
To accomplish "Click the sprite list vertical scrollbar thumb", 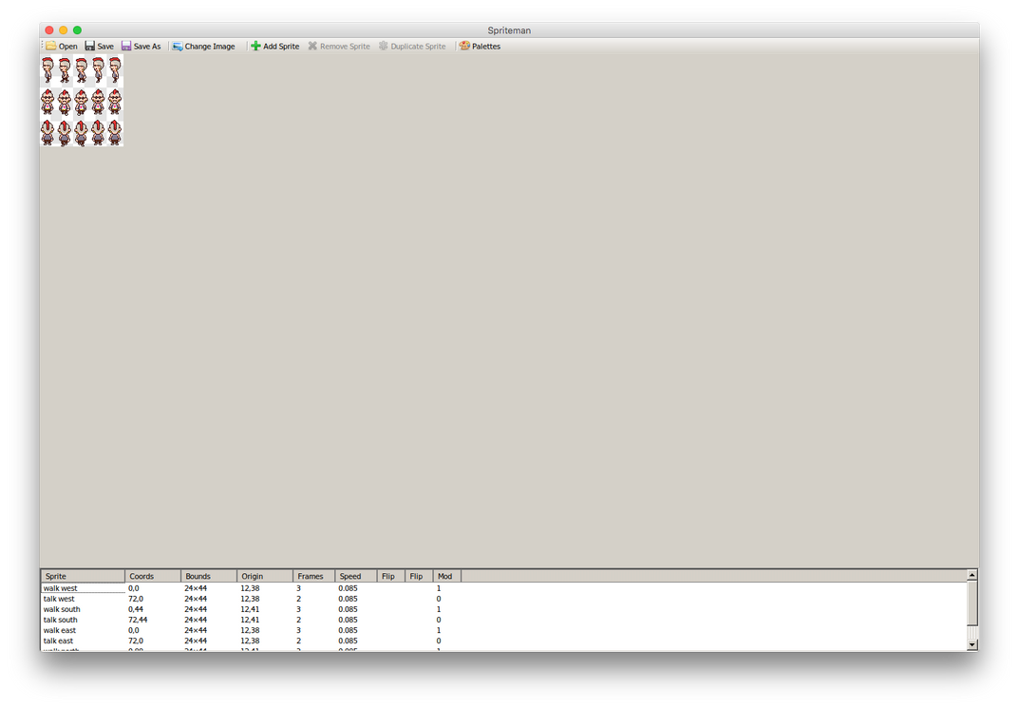I will [x=971, y=603].
